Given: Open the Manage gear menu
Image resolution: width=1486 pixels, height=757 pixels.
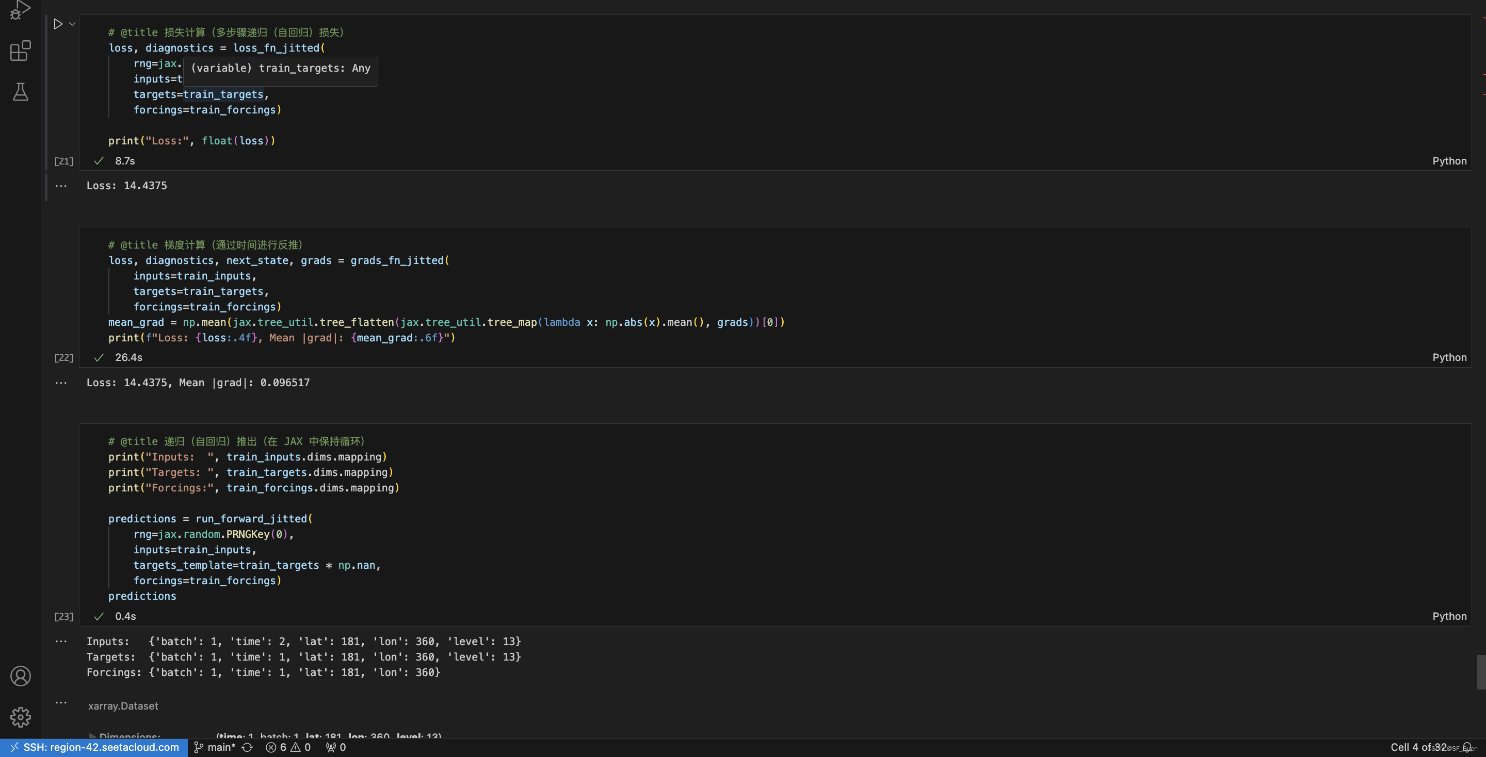Looking at the screenshot, I should 20,717.
